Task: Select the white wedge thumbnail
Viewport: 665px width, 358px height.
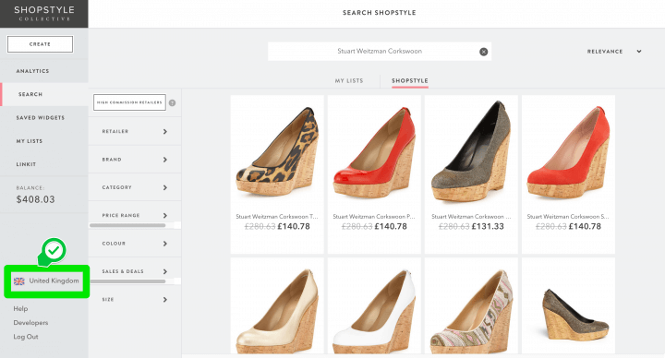Action: click(x=374, y=310)
